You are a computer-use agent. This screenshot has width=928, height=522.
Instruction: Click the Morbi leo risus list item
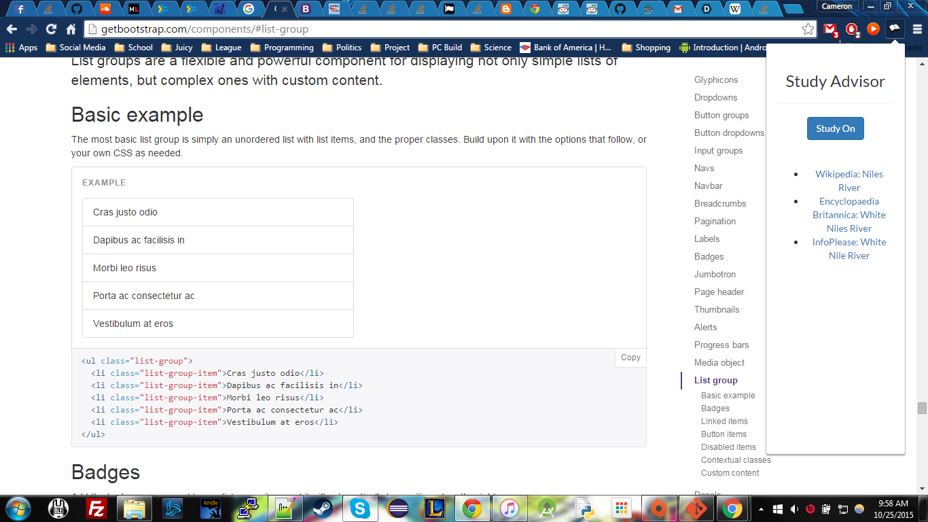click(x=218, y=268)
